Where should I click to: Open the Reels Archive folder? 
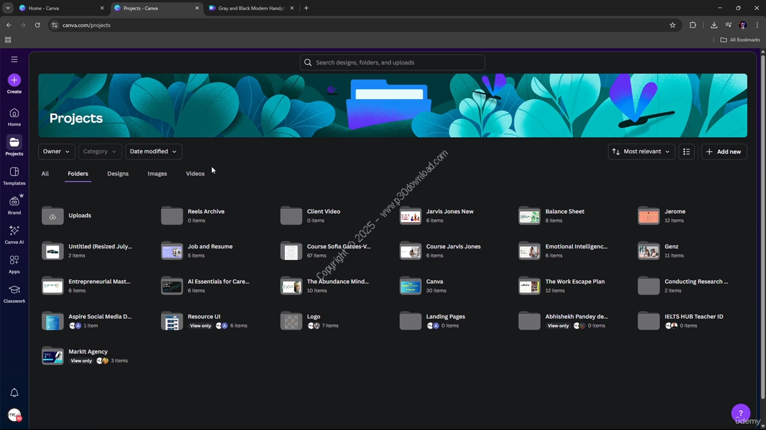click(193, 216)
